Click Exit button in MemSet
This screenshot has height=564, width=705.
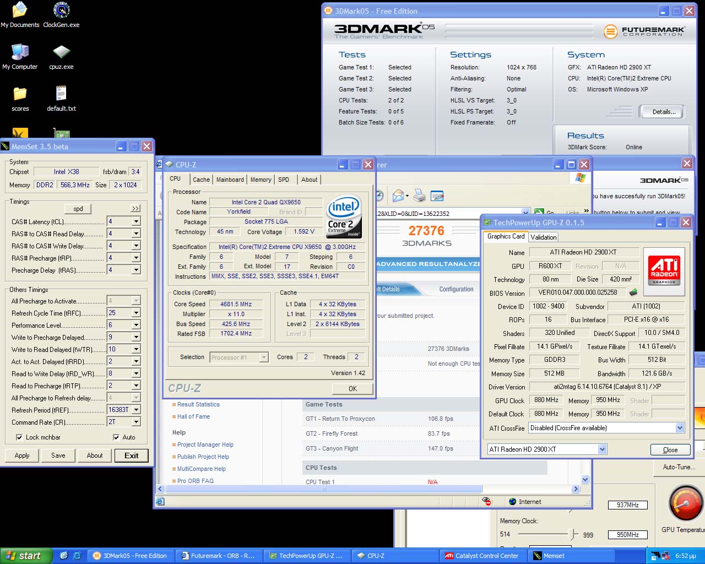click(x=132, y=455)
